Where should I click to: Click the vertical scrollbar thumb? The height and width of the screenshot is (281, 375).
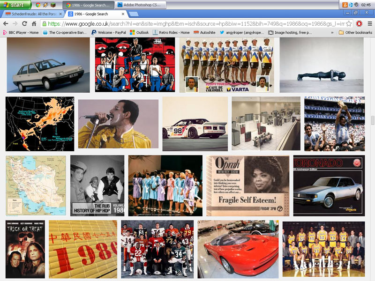373,120
